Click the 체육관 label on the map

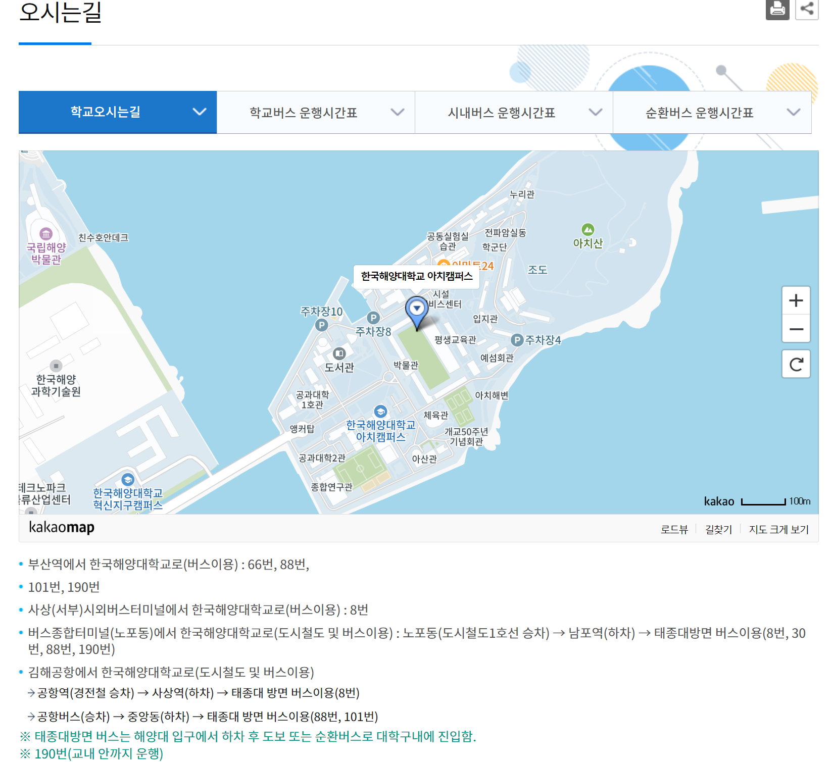click(436, 415)
